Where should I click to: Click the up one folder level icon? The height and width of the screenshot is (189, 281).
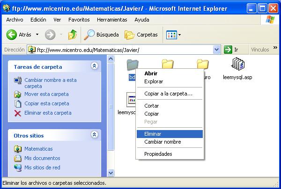73,35
